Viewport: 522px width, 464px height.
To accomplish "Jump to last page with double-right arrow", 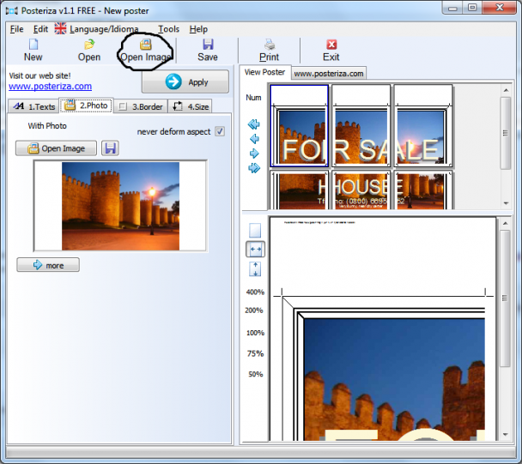I will click(254, 168).
